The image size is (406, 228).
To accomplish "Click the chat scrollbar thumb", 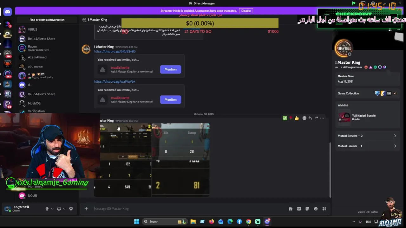I will point(330,169).
